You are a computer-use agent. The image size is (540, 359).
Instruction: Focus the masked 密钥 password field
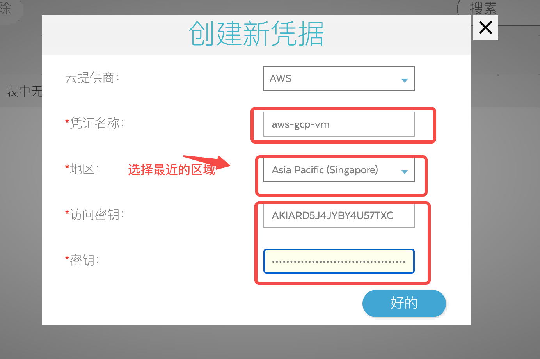(x=339, y=261)
